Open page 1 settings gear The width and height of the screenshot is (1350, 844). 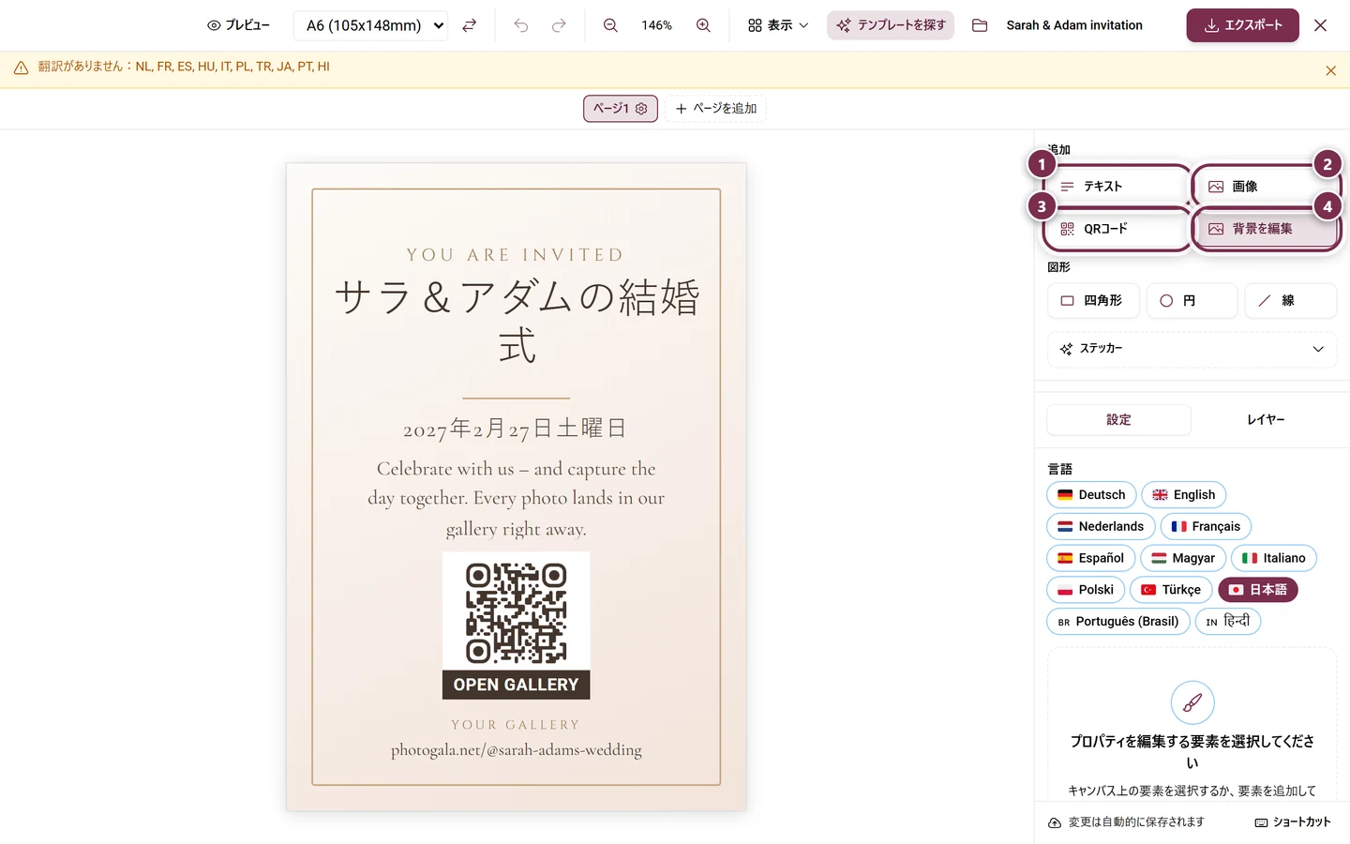click(x=641, y=109)
